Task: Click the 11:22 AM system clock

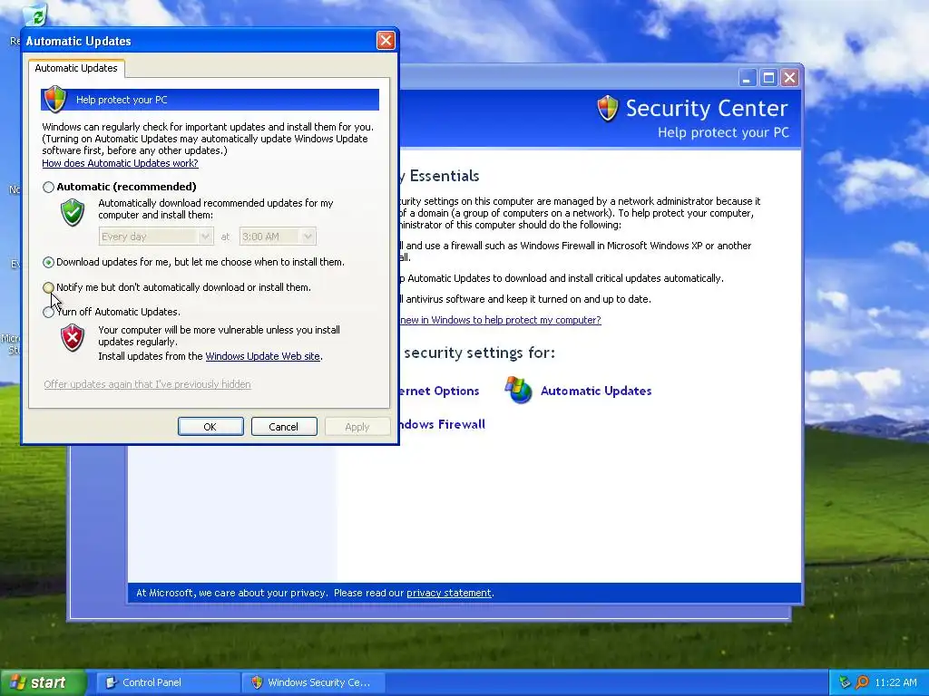Action: 895,682
